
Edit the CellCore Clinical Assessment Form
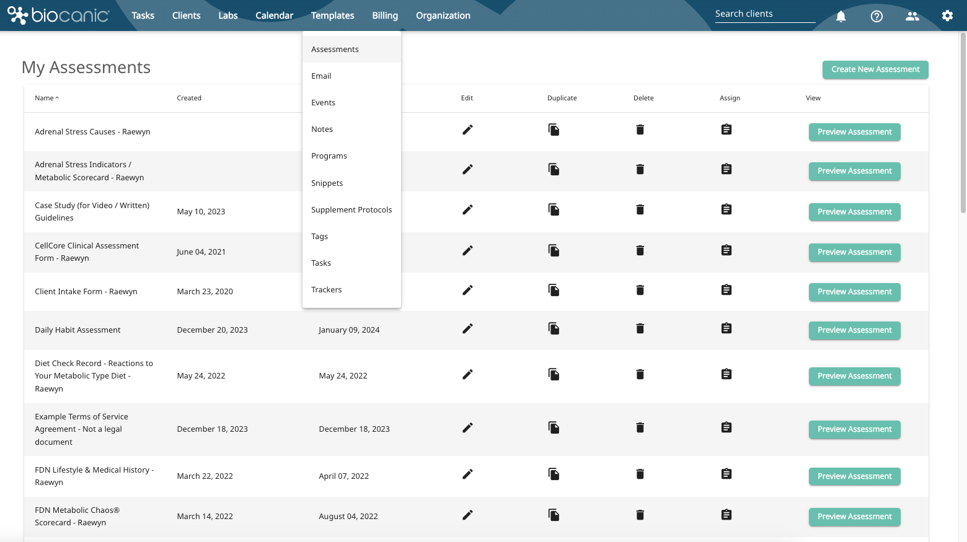(467, 250)
